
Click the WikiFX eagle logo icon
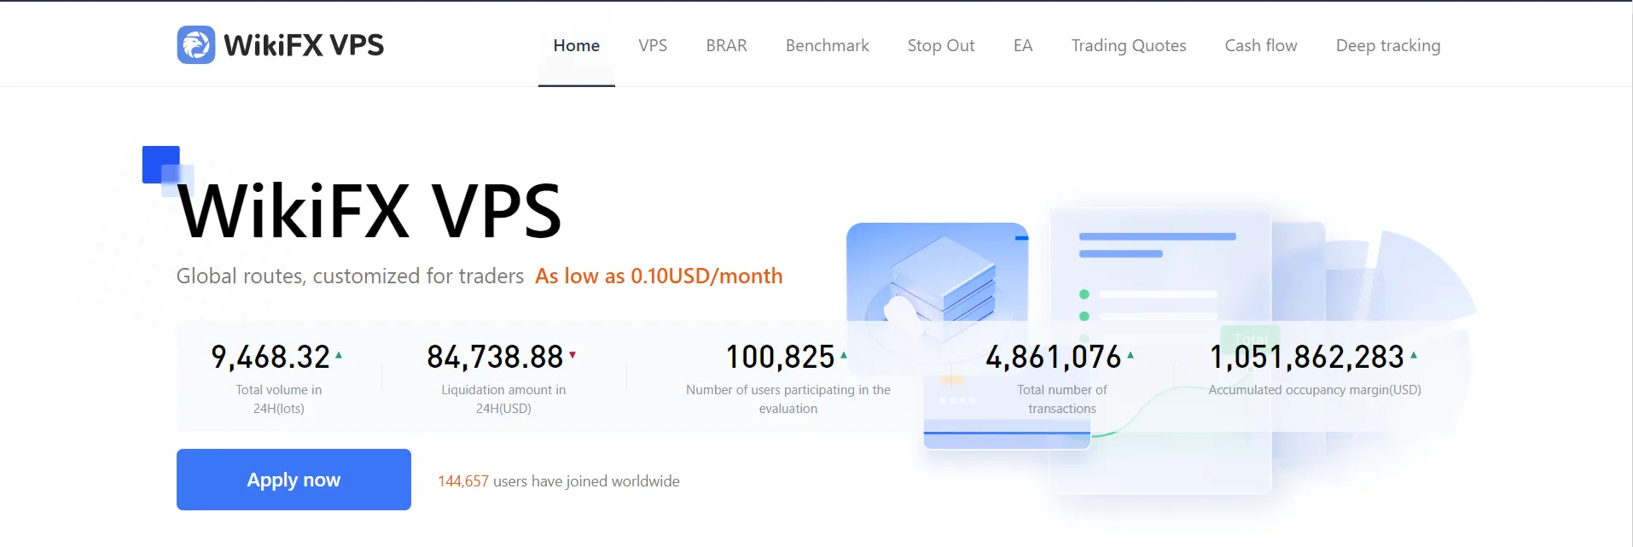[x=196, y=44]
